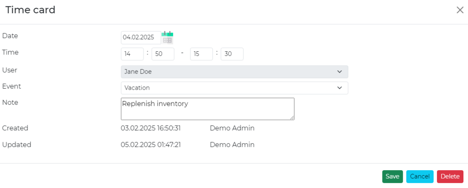Expand the Event dropdown showing Vacation
Image resolution: width=468 pixels, height=188 pixels.
pos(234,88)
